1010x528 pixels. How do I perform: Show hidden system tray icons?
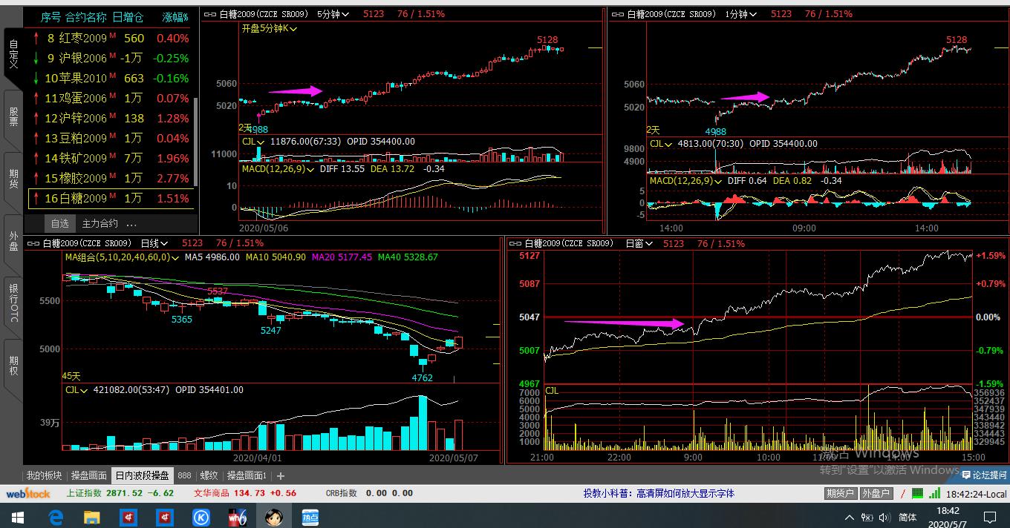[x=850, y=517]
